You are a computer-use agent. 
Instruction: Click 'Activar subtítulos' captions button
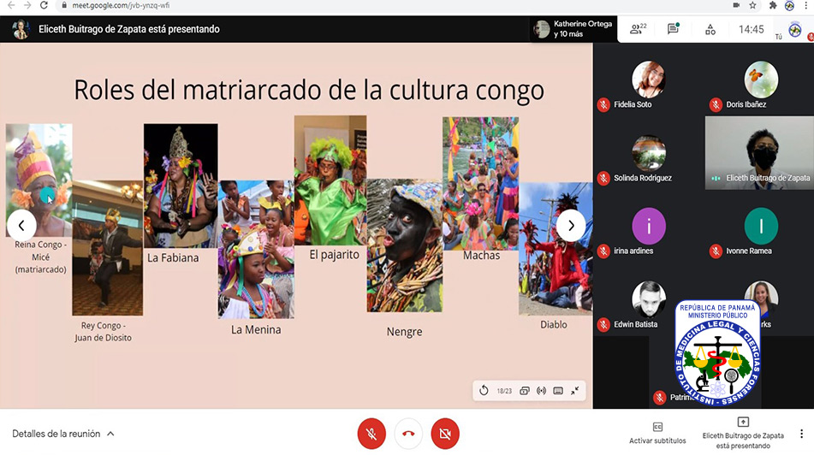[657, 434]
